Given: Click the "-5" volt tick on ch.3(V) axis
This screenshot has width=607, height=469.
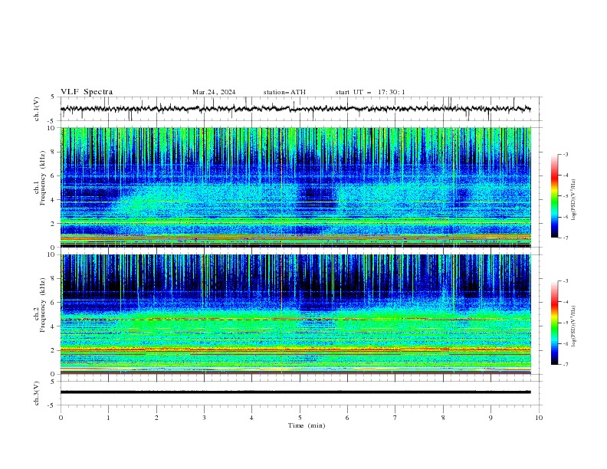Looking at the screenshot, I should click(x=52, y=405).
